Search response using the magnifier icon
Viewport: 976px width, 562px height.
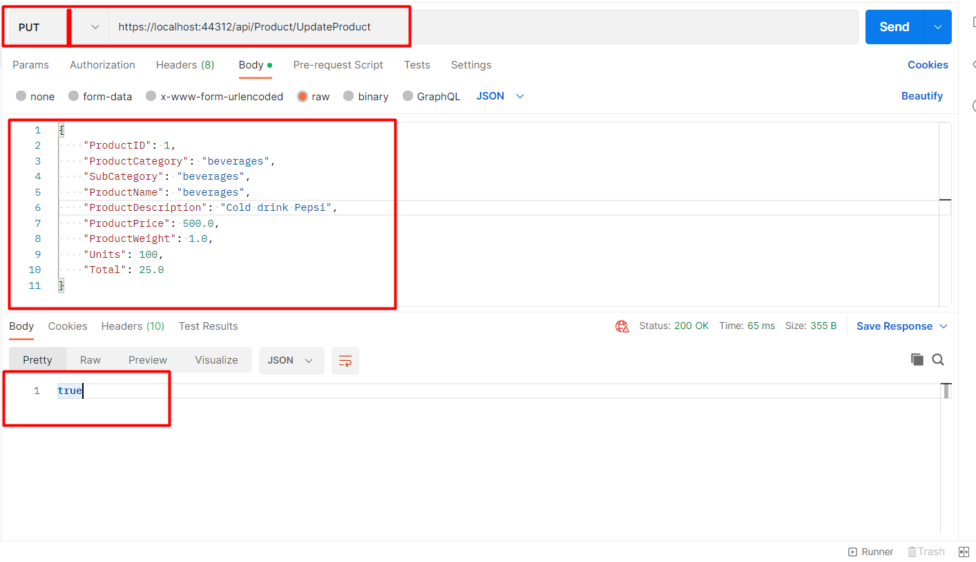click(937, 359)
